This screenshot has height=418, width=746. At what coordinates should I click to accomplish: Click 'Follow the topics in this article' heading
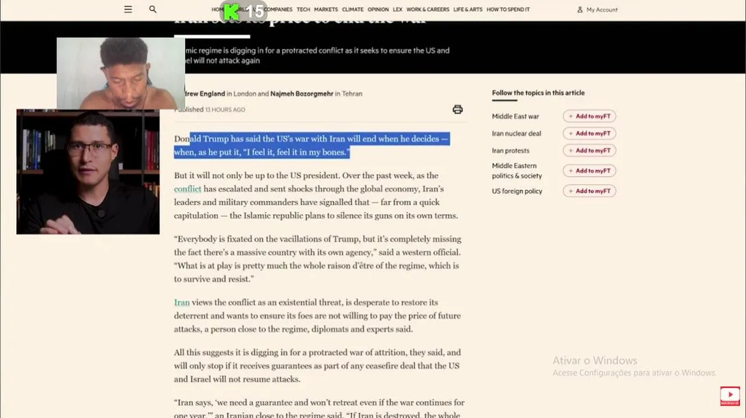(x=538, y=93)
